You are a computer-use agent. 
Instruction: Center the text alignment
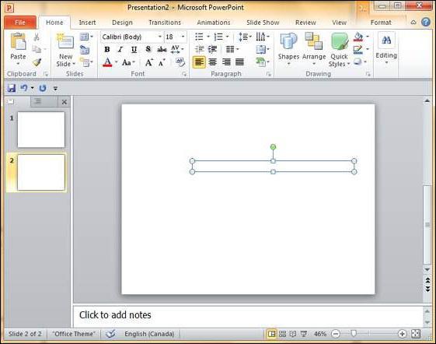[x=213, y=62]
